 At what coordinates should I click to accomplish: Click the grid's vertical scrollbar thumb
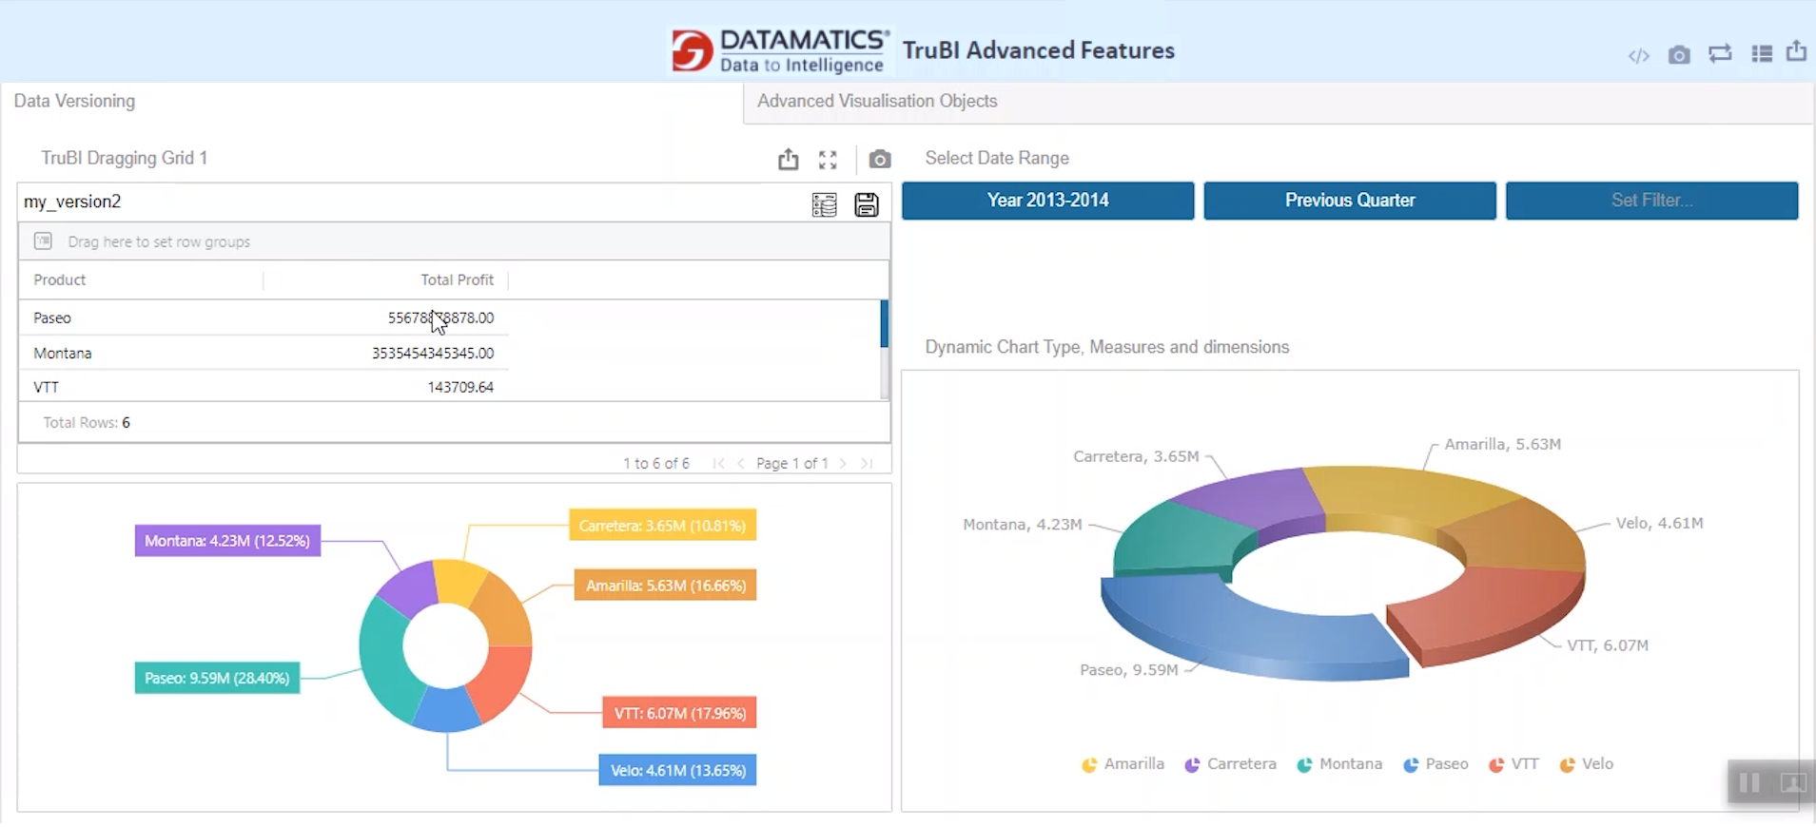click(x=884, y=323)
